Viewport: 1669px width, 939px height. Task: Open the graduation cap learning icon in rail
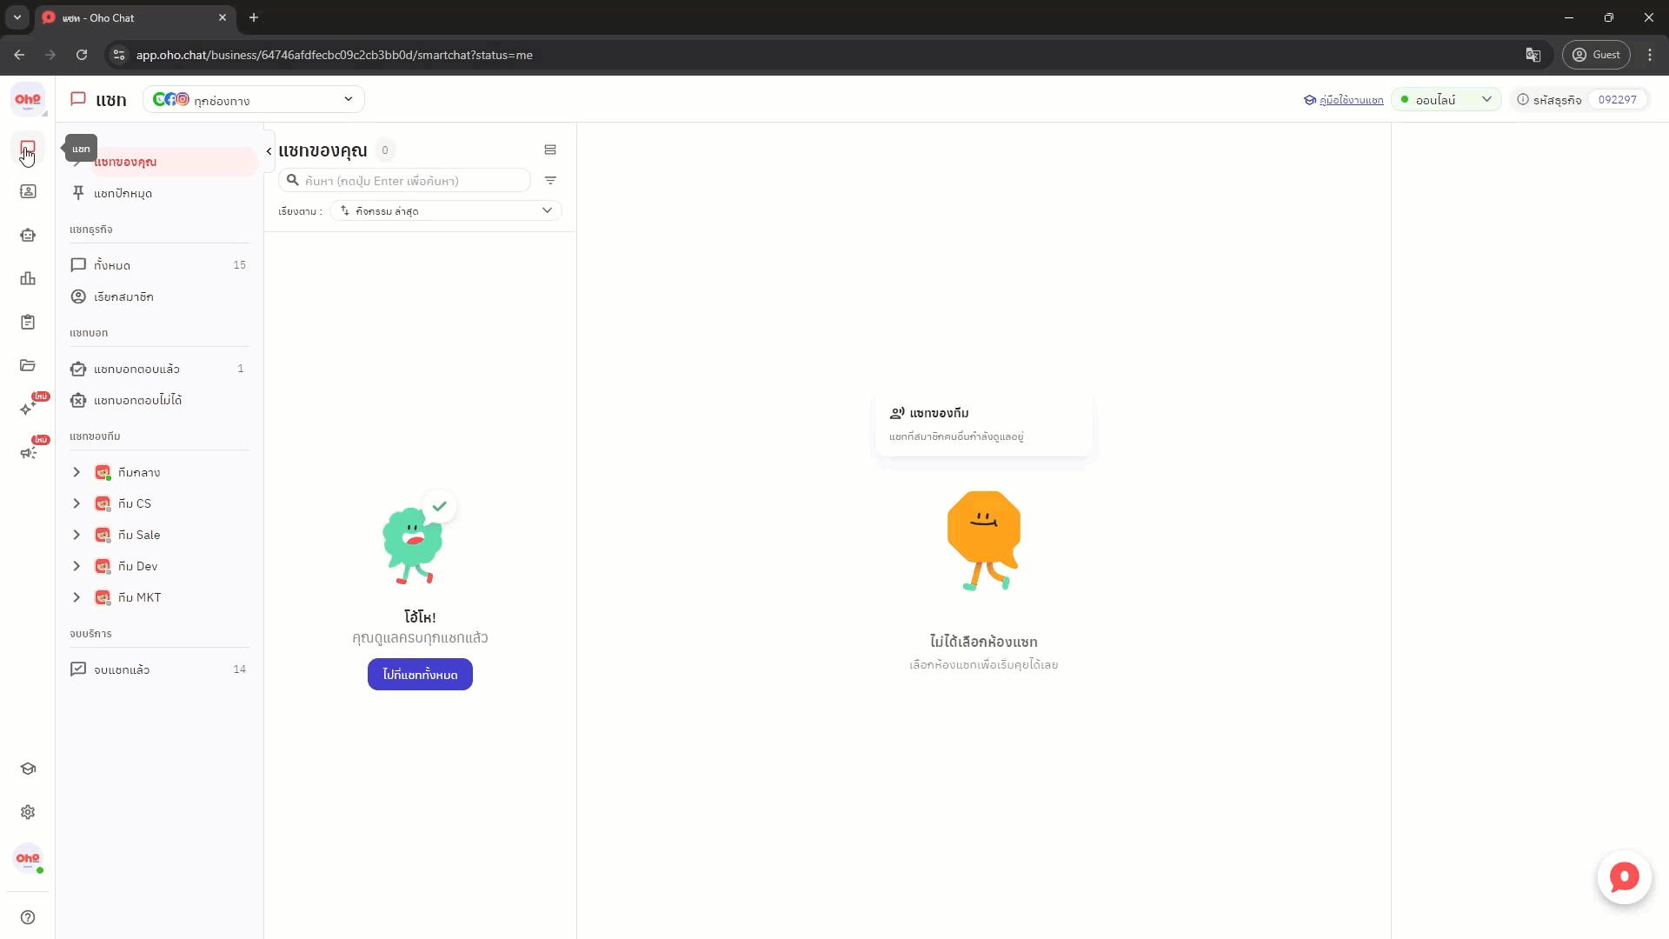click(28, 769)
